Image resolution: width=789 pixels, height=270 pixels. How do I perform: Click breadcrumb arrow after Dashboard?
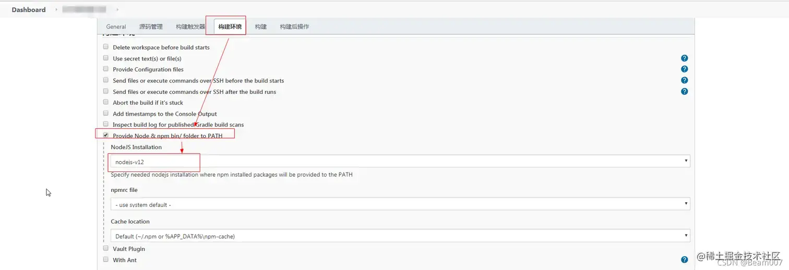[56, 9]
